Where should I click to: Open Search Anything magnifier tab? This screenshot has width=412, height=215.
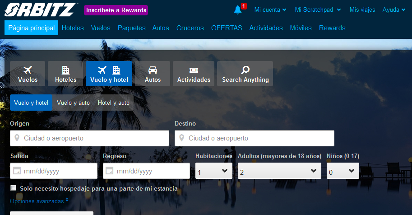(x=245, y=74)
